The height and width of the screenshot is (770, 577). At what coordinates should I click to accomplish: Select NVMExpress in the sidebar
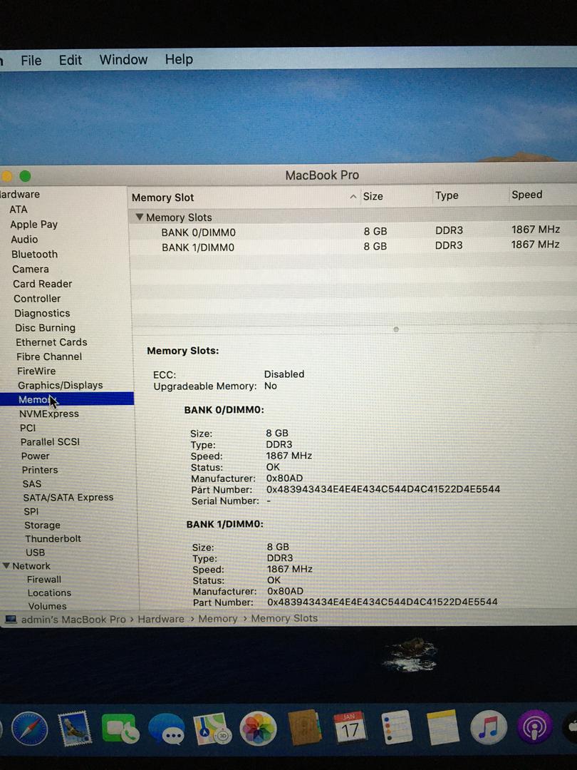pyautogui.click(x=49, y=414)
